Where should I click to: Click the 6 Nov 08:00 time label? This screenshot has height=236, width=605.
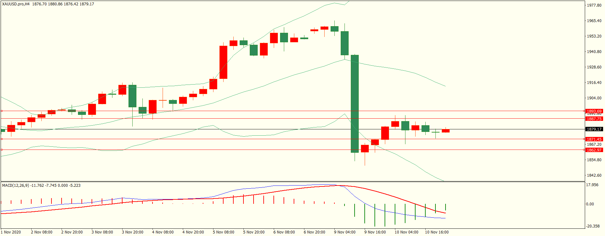(284, 232)
